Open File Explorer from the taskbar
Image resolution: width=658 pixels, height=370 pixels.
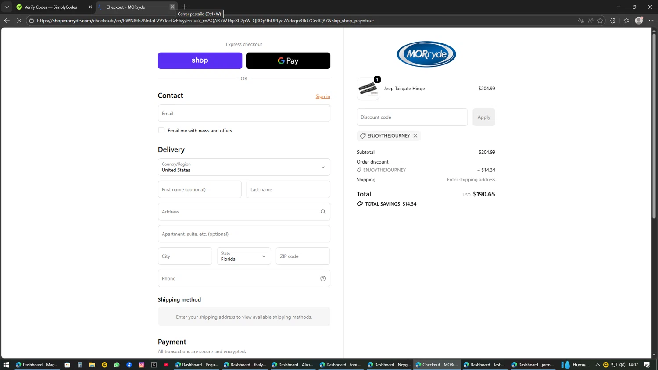(92, 365)
